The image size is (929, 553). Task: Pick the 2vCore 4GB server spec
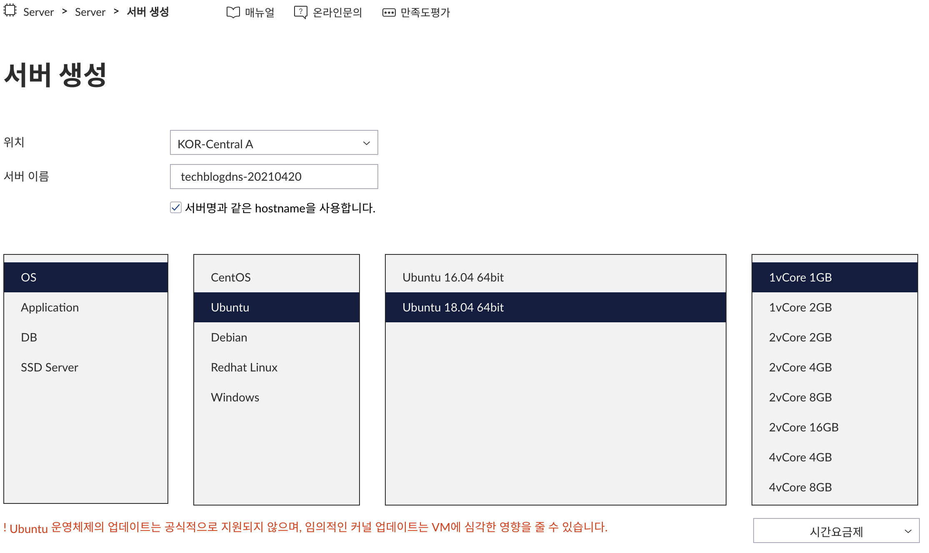[800, 367]
